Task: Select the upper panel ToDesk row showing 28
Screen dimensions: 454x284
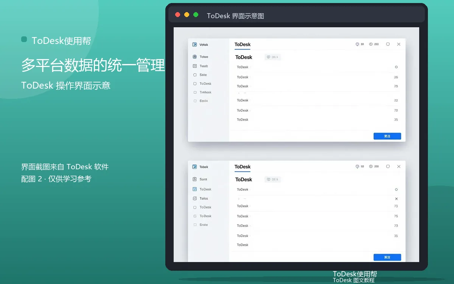Action: 317,86
